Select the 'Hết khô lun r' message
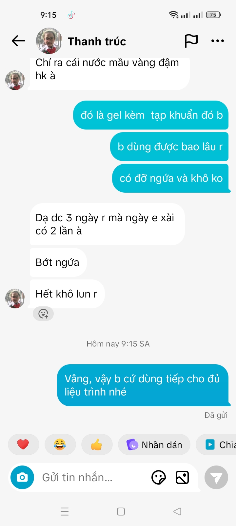 (67, 294)
